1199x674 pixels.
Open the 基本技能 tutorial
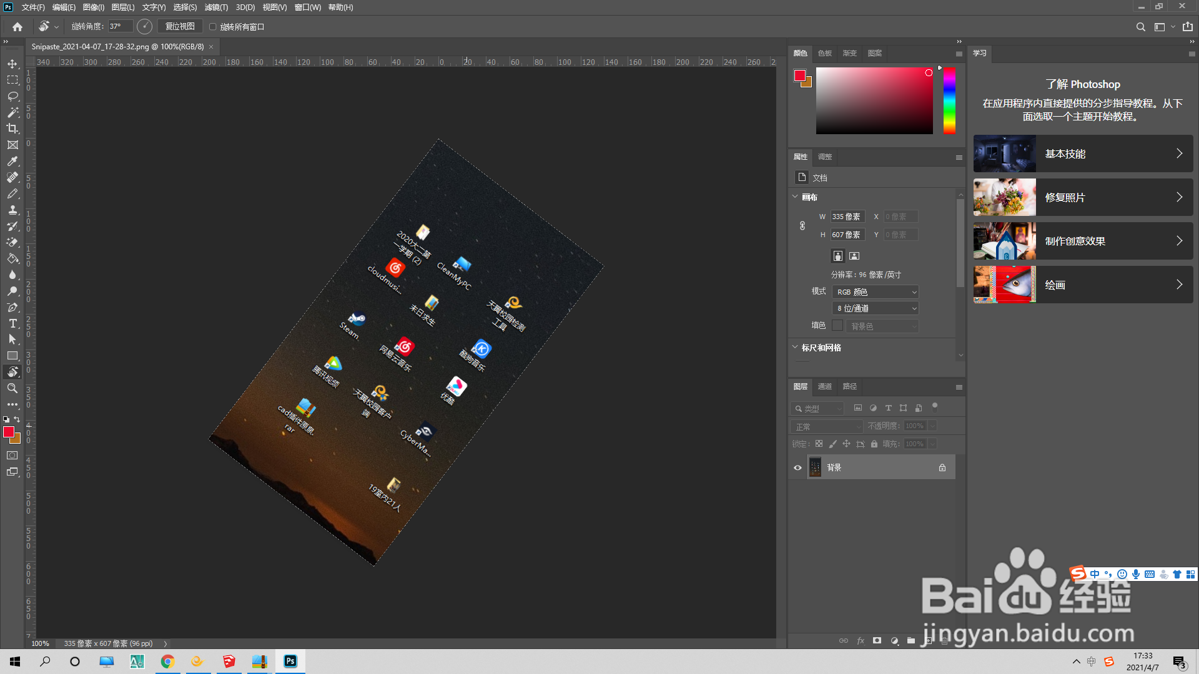pyautogui.click(x=1083, y=154)
